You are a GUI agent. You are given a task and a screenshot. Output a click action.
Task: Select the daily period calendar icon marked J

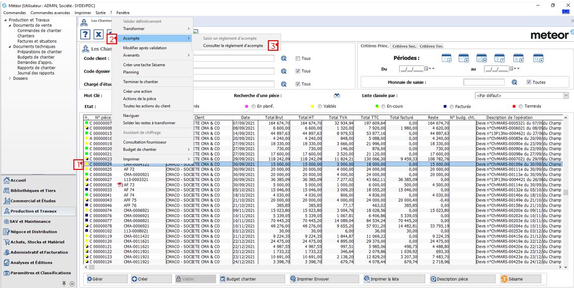[447, 57]
